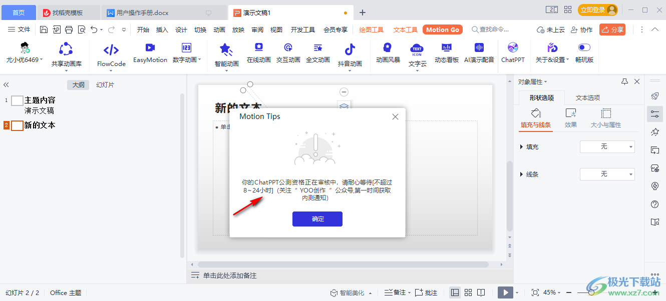Select the Motion Go ribbon tab
Image resolution: width=666 pixels, height=301 pixels.
(443, 30)
